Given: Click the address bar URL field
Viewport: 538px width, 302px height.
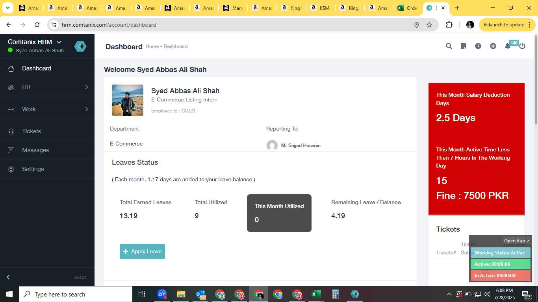Looking at the screenshot, I should tap(236, 25).
